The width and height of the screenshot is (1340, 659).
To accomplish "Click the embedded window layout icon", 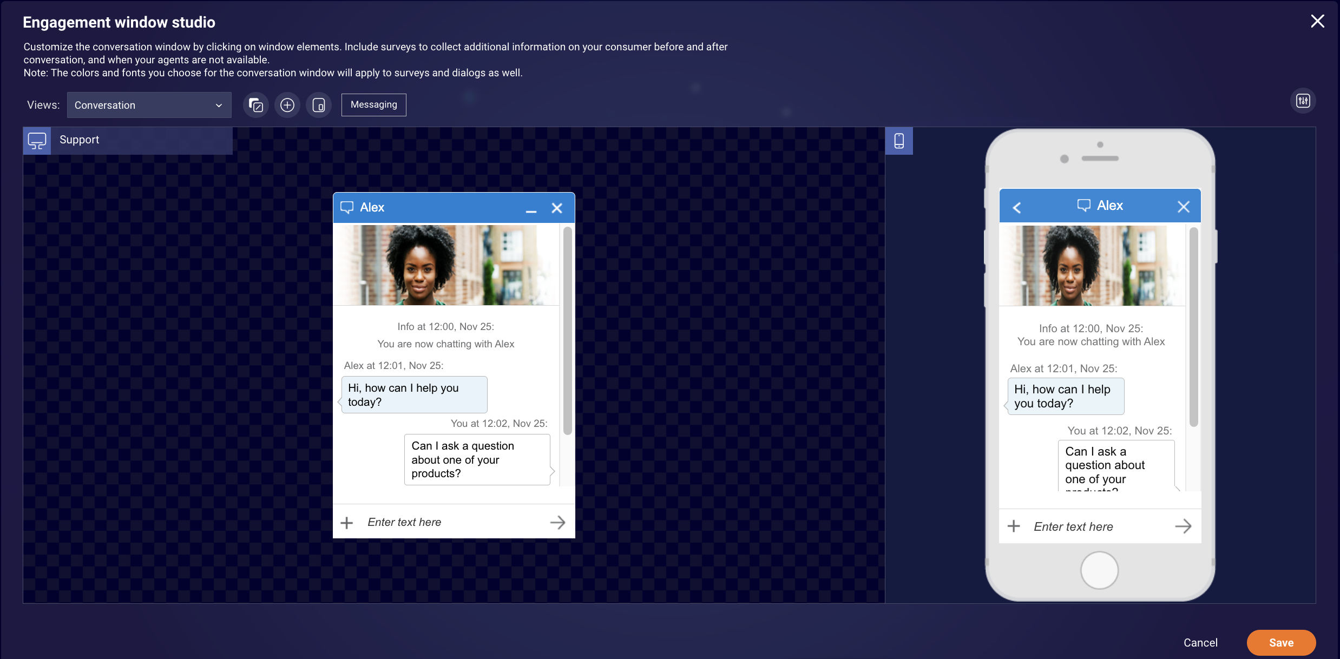I will [319, 105].
